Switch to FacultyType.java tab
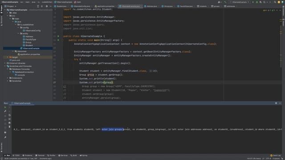The height and width of the screenshot is (160, 285). (186, 6)
